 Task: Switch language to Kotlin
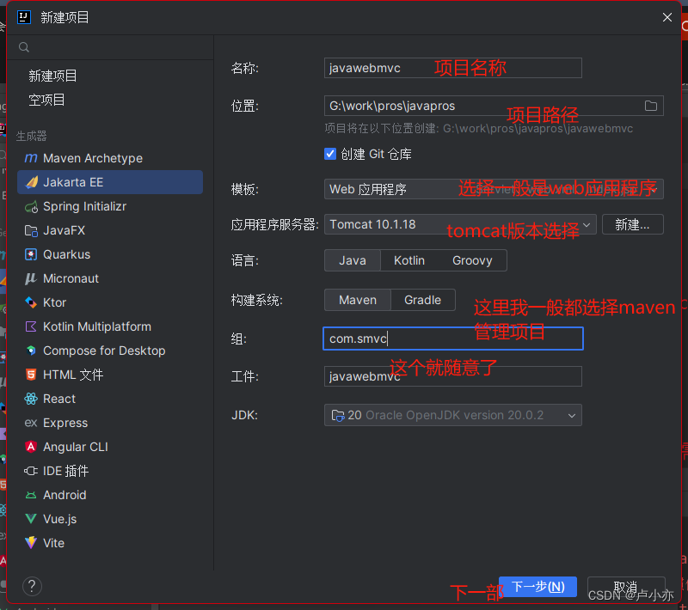coord(408,259)
